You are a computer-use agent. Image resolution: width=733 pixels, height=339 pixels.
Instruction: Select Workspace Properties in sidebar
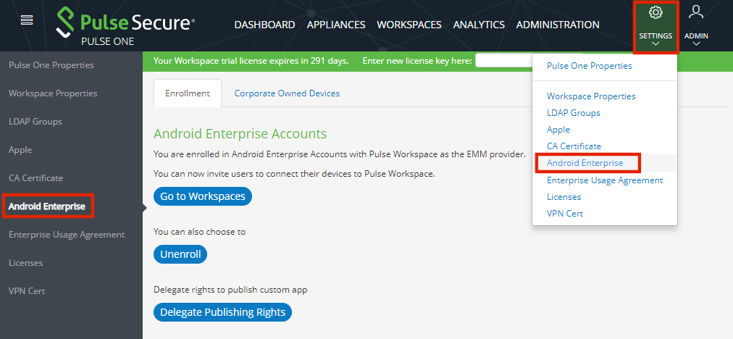point(54,93)
